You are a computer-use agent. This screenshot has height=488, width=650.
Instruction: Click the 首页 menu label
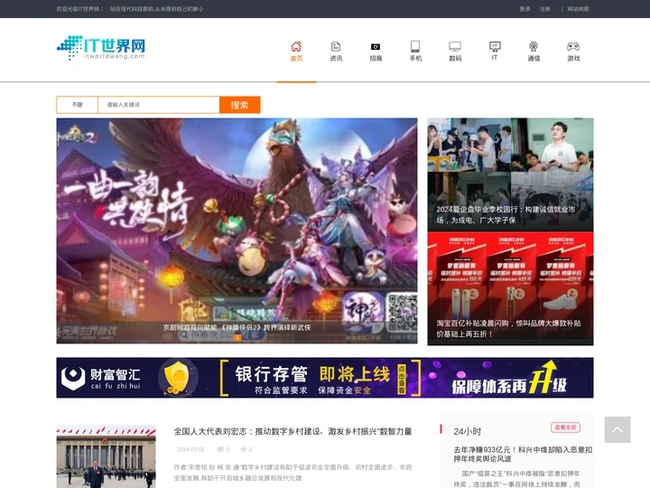[x=296, y=59]
